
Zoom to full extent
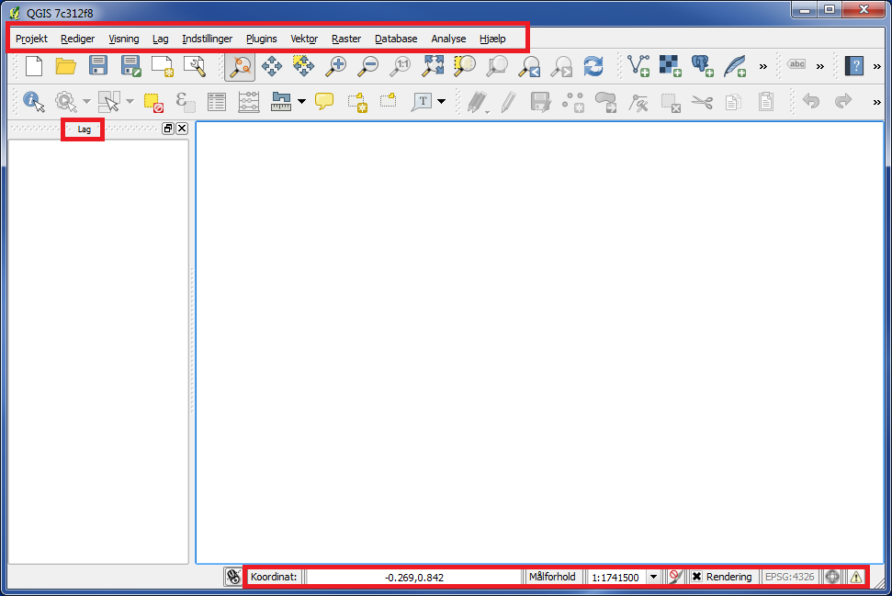pos(433,66)
